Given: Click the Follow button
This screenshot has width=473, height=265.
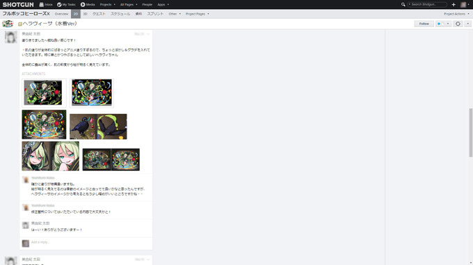Looking at the screenshot, I should coord(424,24).
